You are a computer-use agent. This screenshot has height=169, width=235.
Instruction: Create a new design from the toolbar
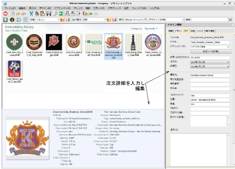(x=13, y=14)
